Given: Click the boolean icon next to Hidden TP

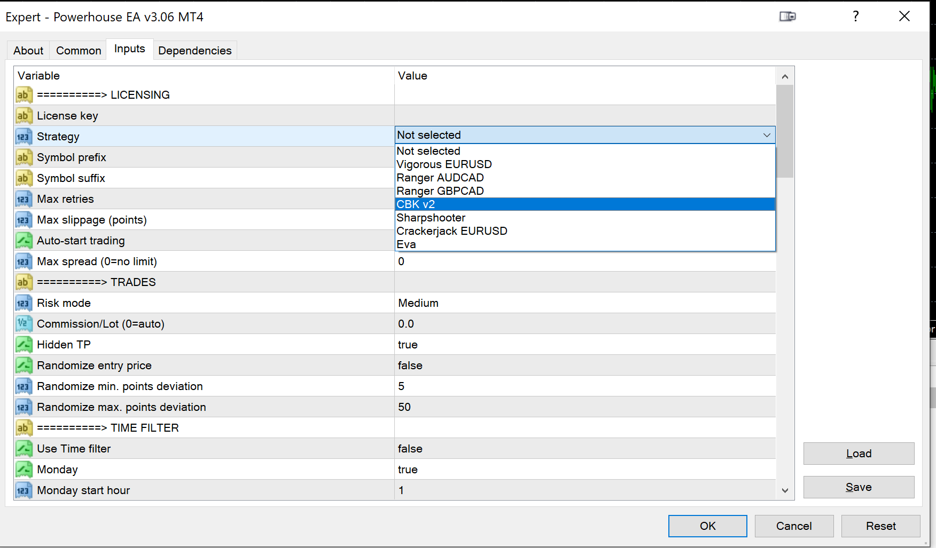Looking at the screenshot, I should [24, 345].
